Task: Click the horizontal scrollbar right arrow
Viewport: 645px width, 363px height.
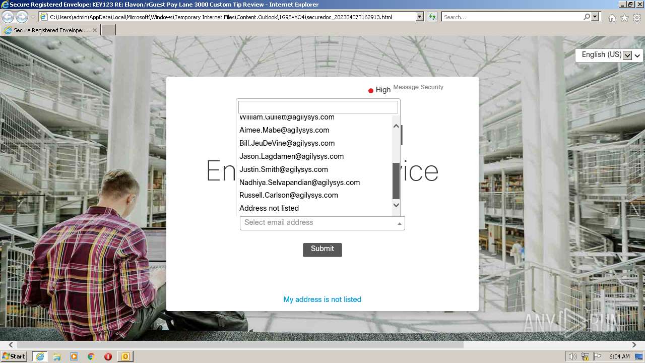Action: pyautogui.click(x=634, y=345)
